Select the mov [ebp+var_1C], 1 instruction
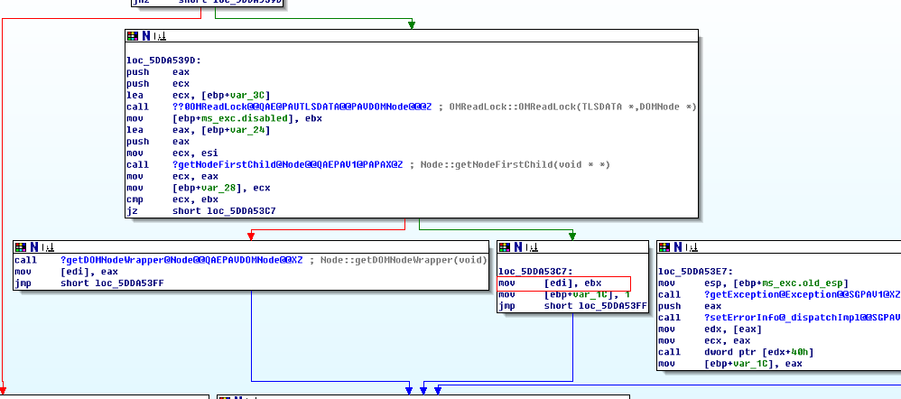This screenshot has height=399, width=901. [x=564, y=294]
